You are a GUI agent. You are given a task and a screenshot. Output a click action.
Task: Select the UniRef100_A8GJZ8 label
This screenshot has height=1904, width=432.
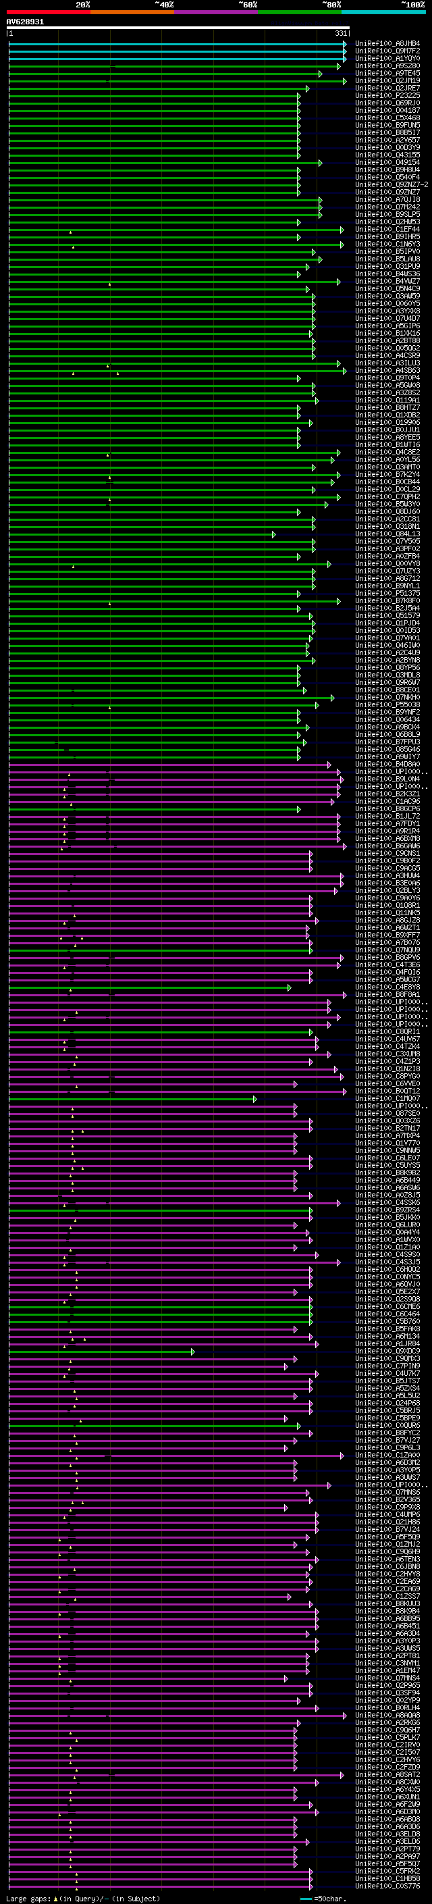click(387, 920)
